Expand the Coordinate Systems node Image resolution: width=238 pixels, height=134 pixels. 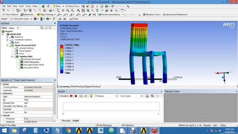coord(7,40)
